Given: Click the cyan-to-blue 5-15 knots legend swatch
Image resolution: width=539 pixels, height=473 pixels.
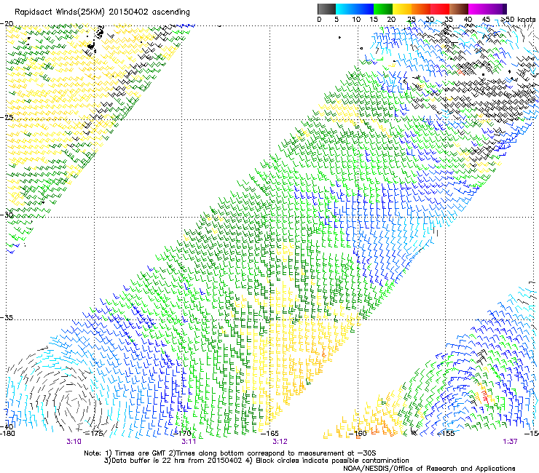Looking at the screenshot, I should (x=355, y=9).
